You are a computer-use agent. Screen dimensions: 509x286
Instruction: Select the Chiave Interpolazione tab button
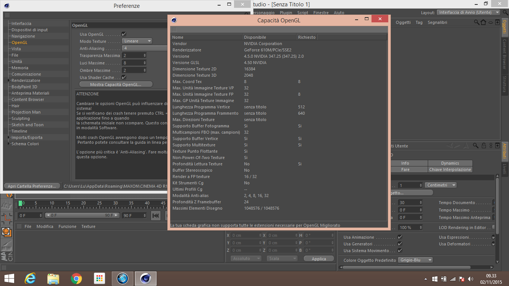coord(450,169)
